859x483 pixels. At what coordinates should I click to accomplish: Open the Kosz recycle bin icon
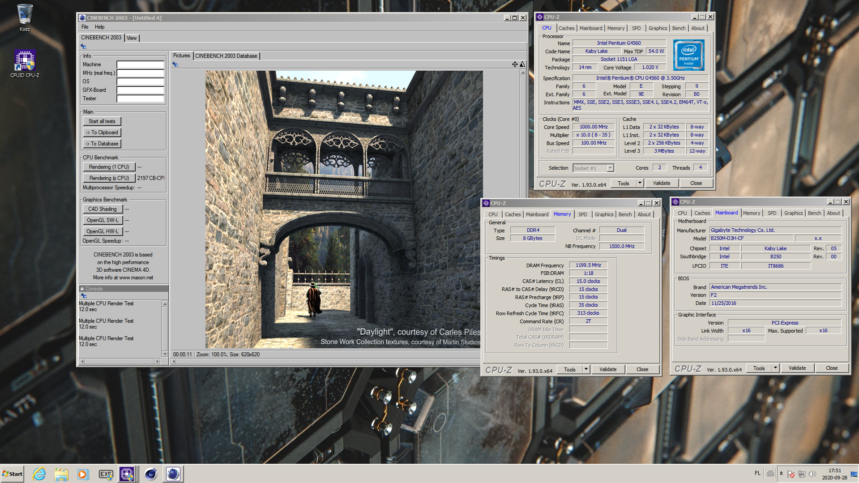click(25, 18)
